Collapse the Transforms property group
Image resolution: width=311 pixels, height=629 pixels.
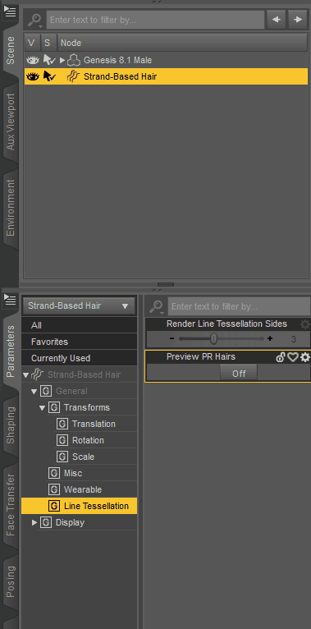[42, 408]
